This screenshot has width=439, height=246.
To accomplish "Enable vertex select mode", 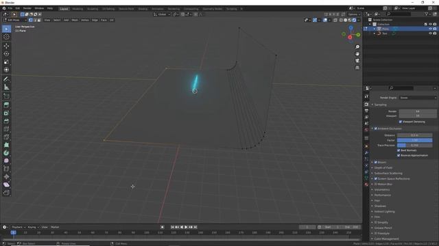I will pos(30,20).
